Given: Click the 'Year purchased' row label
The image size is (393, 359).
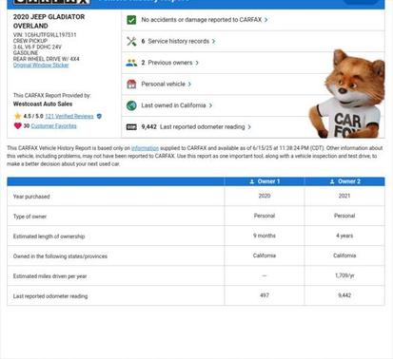Looking at the screenshot, I should click(x=31, y=197).
